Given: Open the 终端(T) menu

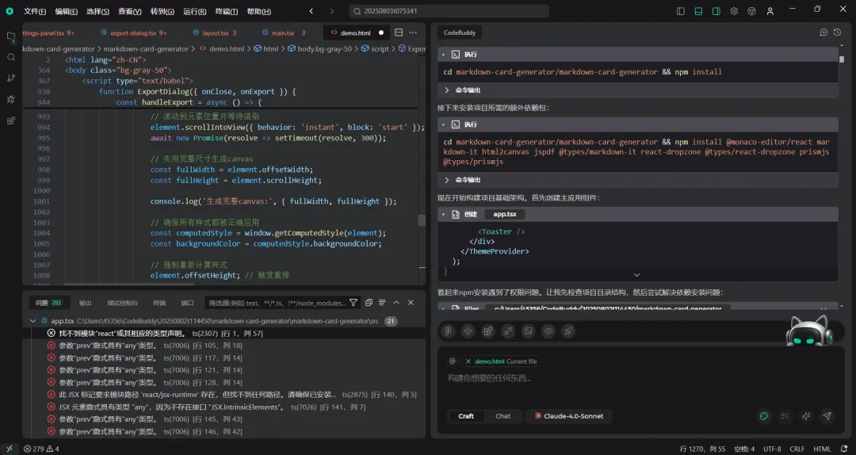Looking at the screenshot, I should (x=227, y=11).
